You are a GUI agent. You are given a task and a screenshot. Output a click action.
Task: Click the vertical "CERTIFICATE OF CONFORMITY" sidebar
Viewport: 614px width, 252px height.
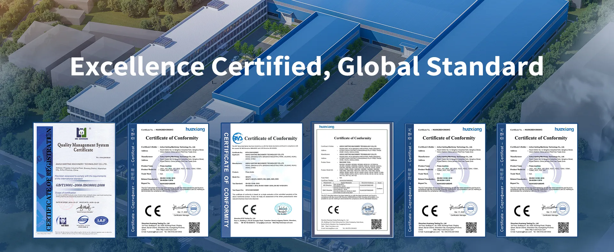point(226,180)
